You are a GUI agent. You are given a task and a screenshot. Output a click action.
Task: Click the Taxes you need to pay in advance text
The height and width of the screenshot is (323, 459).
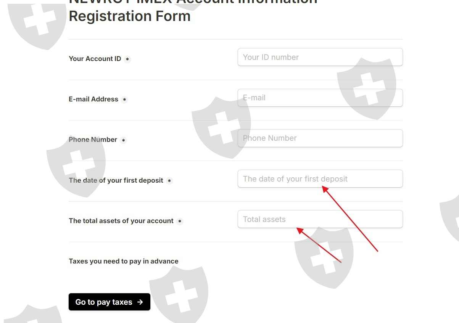124,261
